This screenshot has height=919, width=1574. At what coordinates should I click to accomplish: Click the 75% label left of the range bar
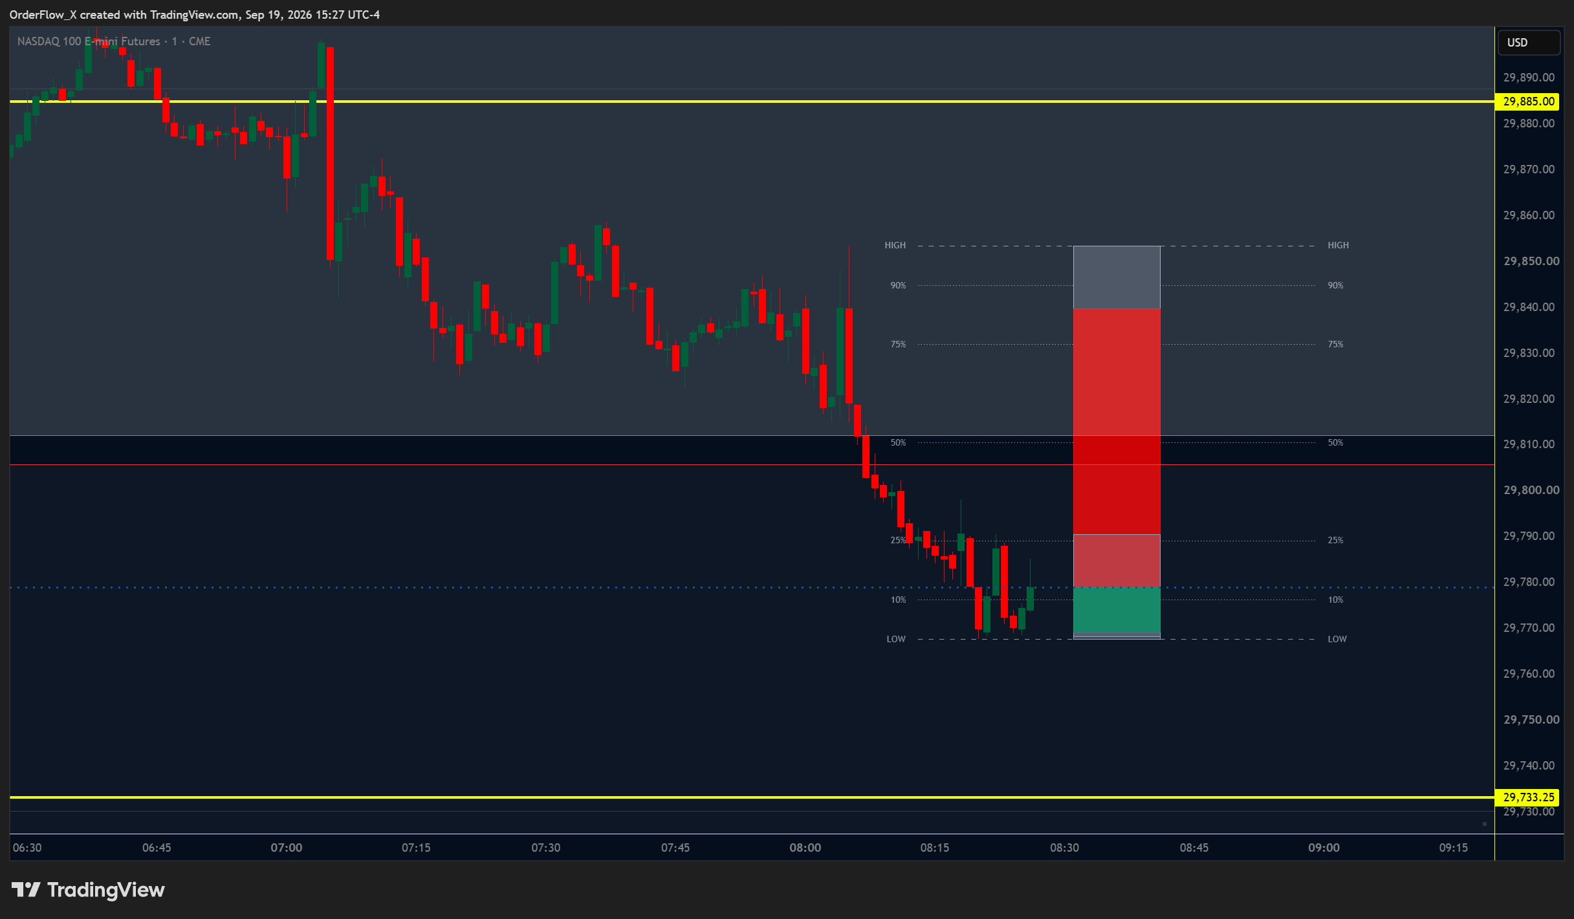click(x=898, y=344)
